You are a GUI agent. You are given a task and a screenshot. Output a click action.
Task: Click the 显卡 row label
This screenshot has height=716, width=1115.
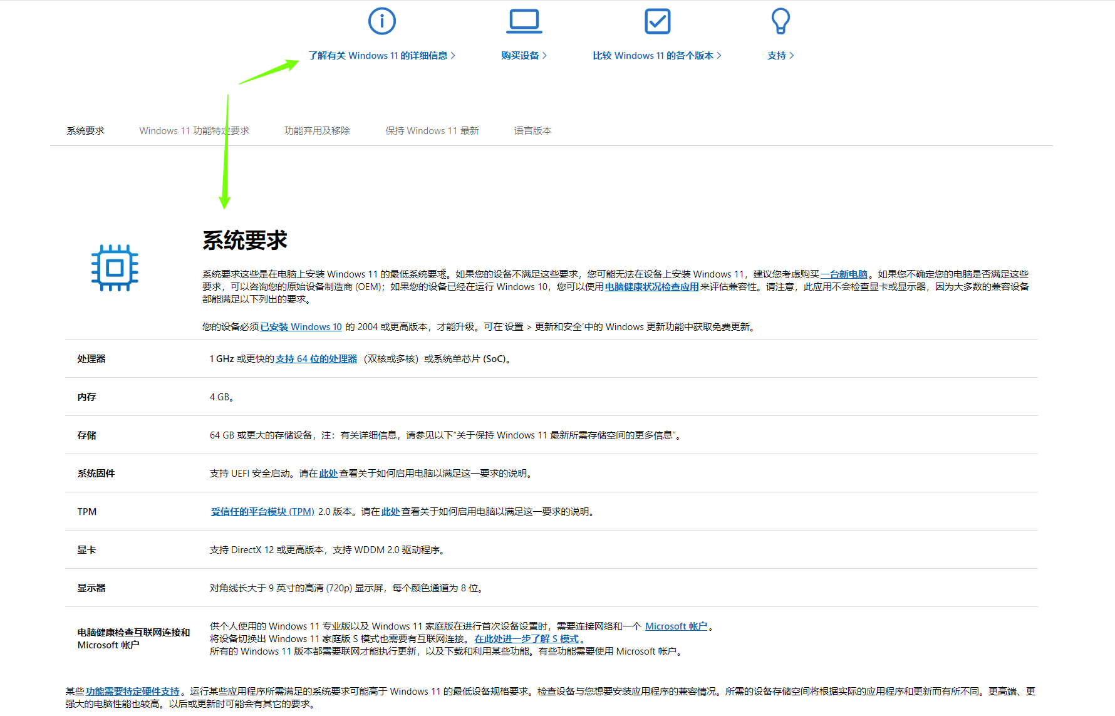87,550
